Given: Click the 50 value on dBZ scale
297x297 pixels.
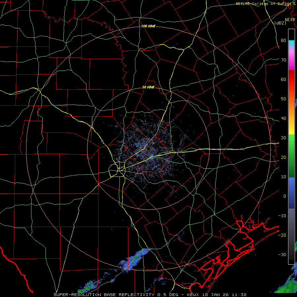Looking at the screenshot, I should pos(283,99).
